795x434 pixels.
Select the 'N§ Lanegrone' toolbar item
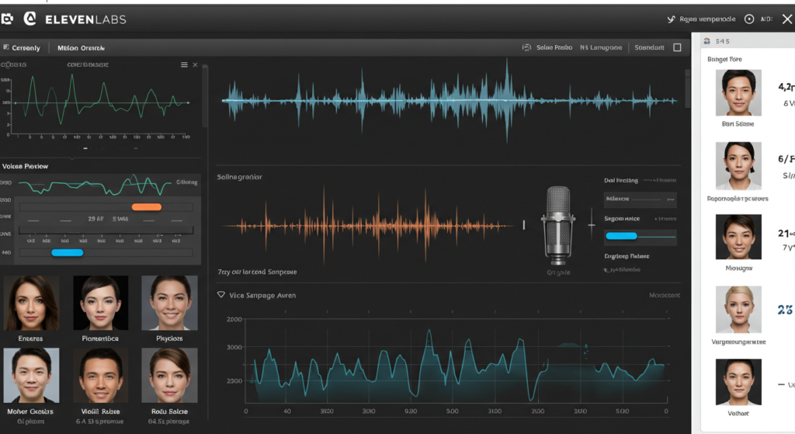(x=601, y=47)
